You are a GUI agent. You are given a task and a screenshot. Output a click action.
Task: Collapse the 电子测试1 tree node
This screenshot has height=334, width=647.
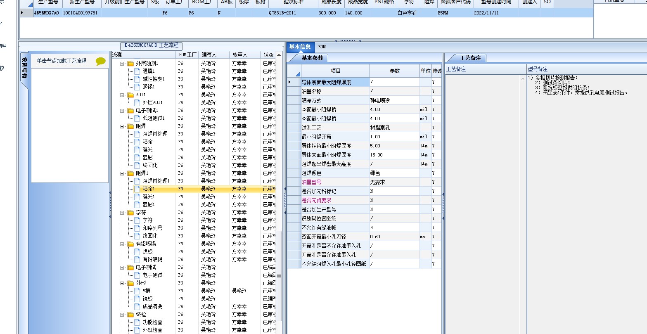(122, 111)
